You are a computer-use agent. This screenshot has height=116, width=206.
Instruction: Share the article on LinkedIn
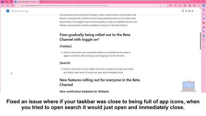tap(189, 11)
